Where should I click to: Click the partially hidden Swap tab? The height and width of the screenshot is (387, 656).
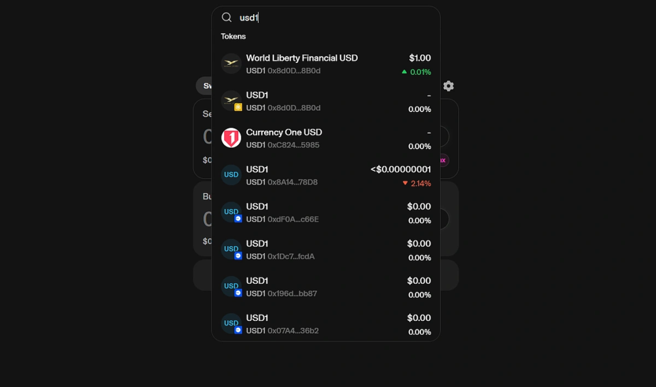coord(204,86)
